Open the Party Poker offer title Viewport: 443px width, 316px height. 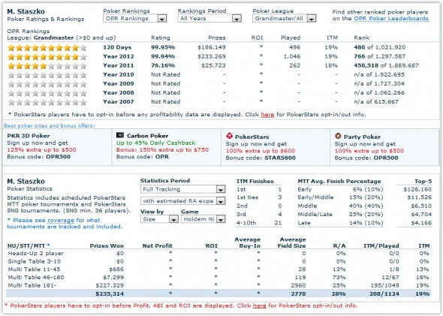point(362,137)
